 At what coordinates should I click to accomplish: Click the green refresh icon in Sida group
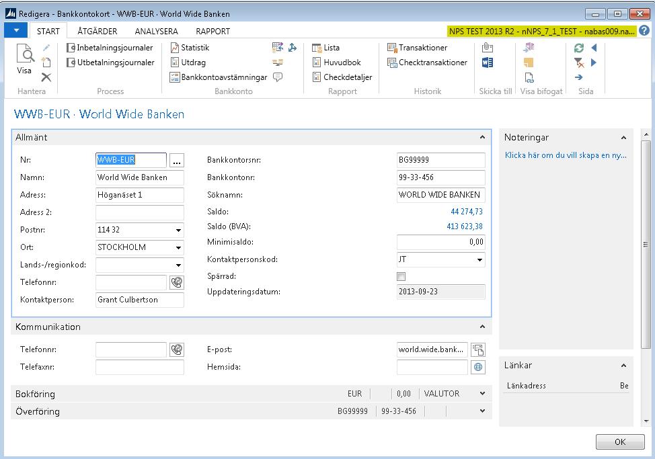point(579,48)
